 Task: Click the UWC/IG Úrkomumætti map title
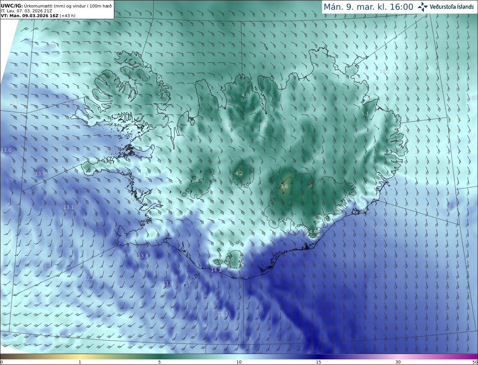tap(56, 6)
